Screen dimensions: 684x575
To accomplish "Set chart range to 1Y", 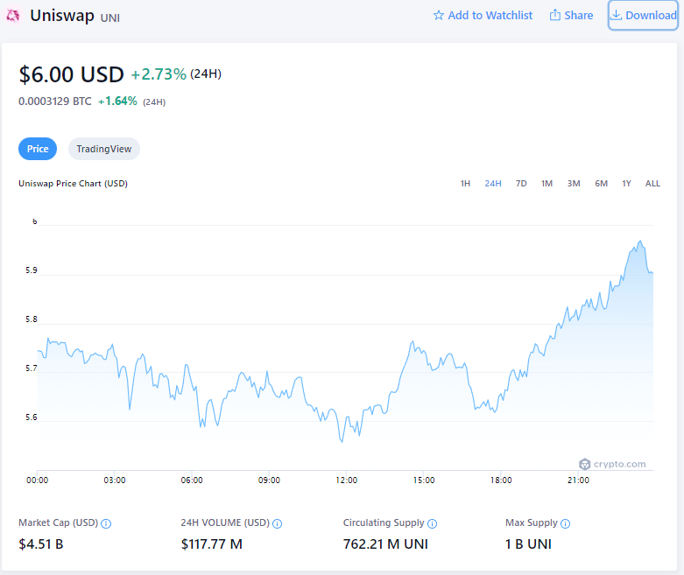I will 626,184.
